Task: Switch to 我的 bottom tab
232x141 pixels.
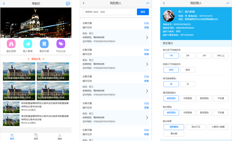Action: point(60,137)
